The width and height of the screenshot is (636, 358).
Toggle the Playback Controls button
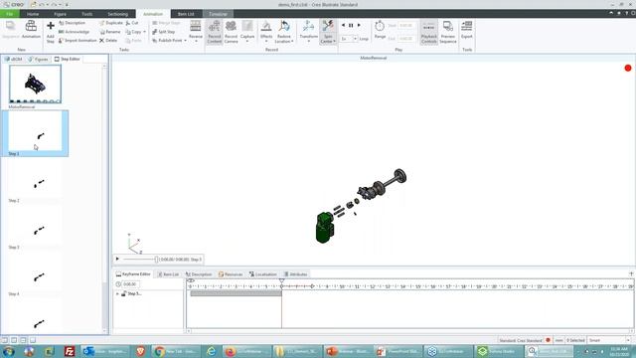click(x=428, y=32)
